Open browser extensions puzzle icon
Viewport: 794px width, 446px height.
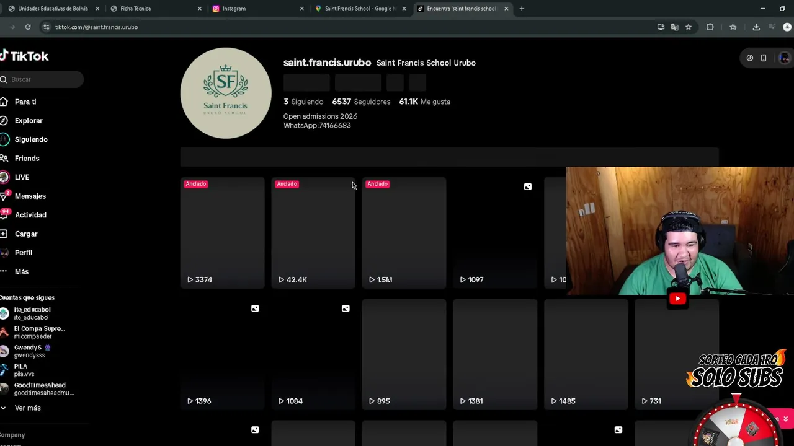click(x=710, y=27)
